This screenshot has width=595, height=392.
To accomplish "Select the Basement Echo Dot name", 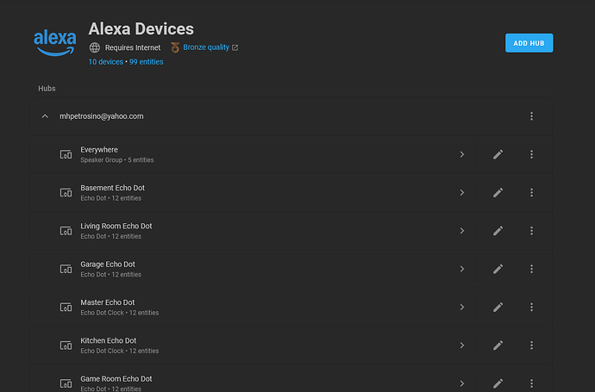I will (x=112, y=188).
